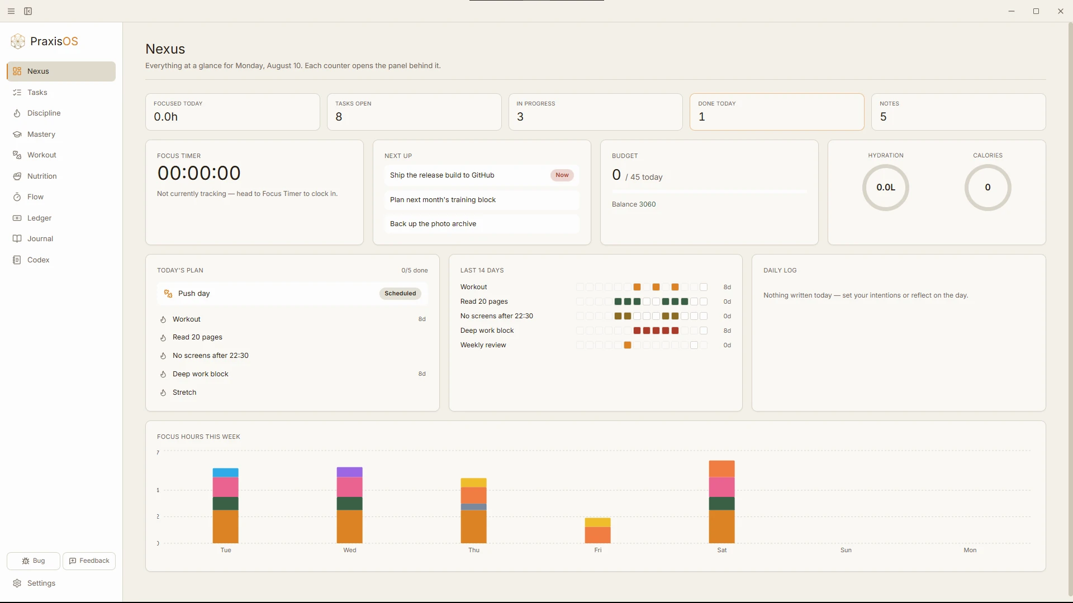The width and height of the screenshot is (1073, 603).
Task: Click the Workout dumbbell icon in sidebar
Action: [x=17, y=155]
